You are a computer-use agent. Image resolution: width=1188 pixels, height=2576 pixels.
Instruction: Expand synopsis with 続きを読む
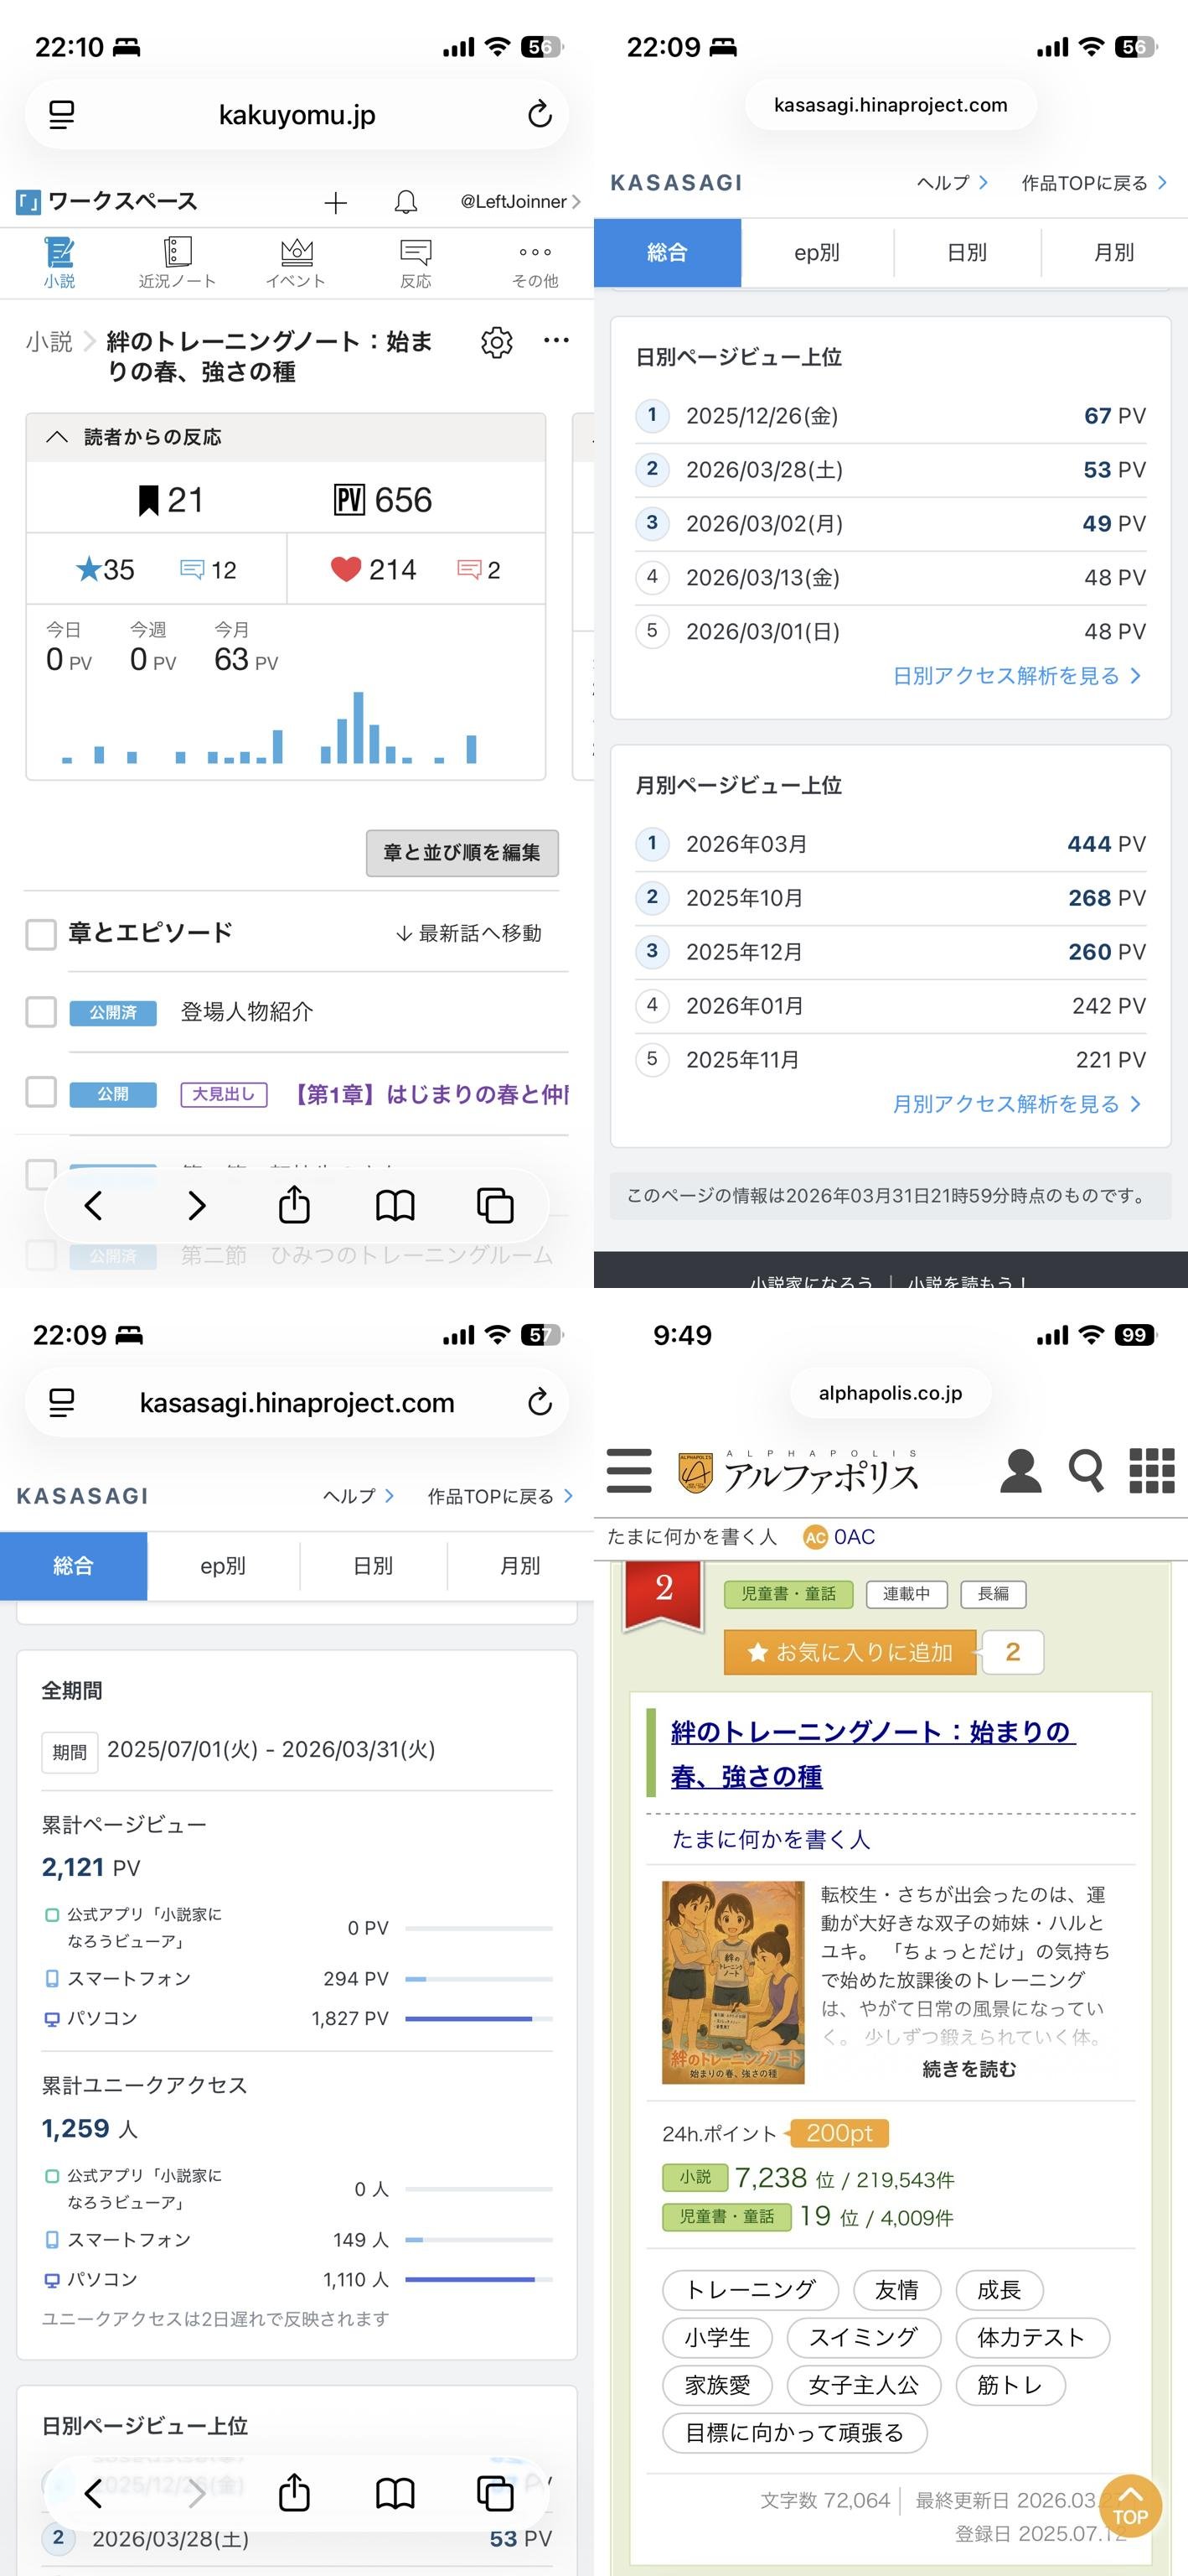coord(968,2069)
